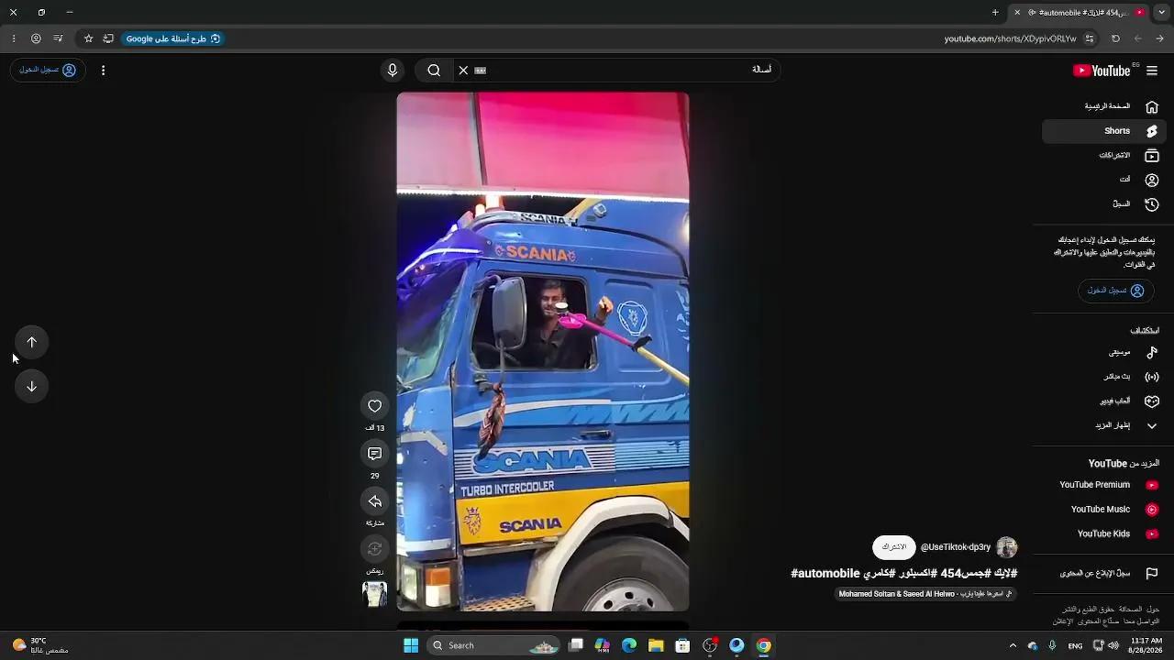This screenshot has width=1174, height=660.
Task: Open بث مباشر in the sidebar
Action: pyautogui.click(x=1104, y=377)
